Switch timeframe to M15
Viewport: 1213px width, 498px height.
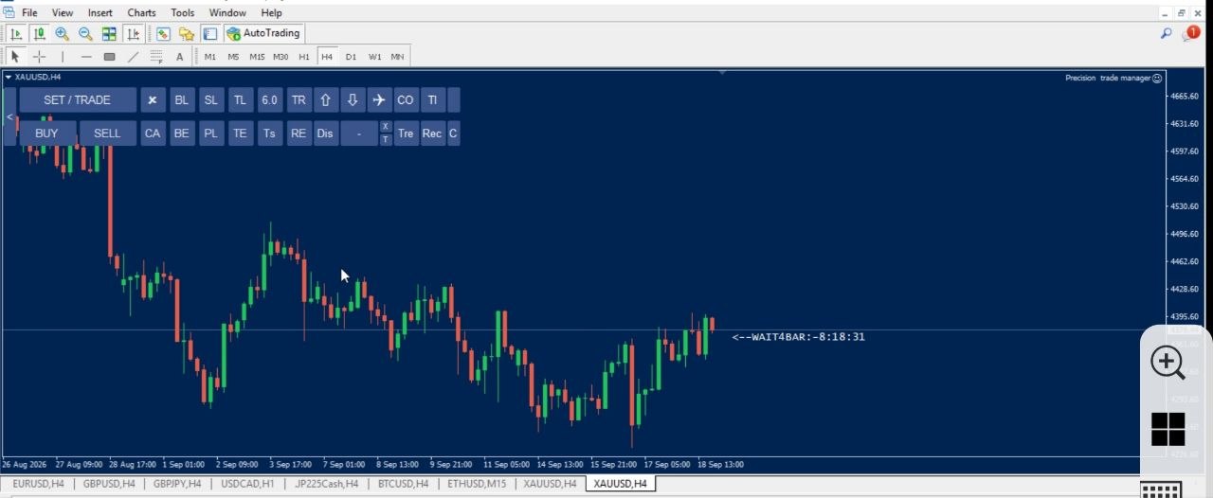257,57
